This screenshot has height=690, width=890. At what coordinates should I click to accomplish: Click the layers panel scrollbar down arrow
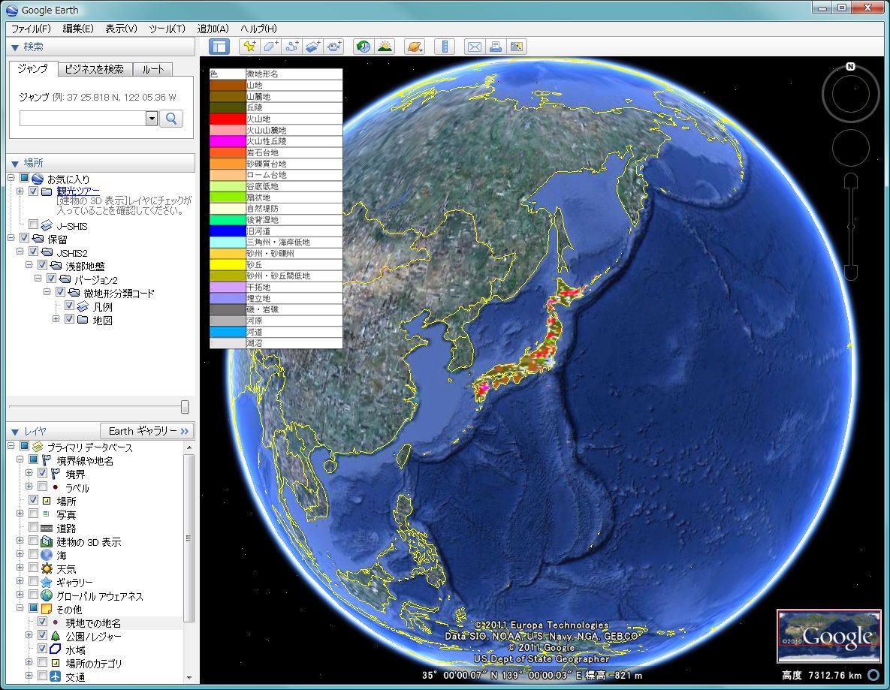click(189, 677)
